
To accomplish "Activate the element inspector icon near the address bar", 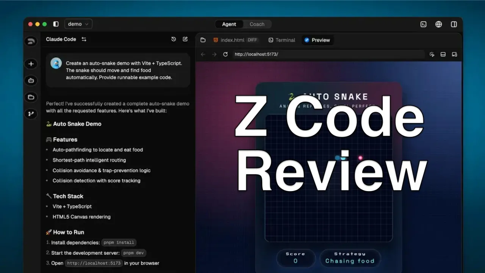I will [432, 54].
